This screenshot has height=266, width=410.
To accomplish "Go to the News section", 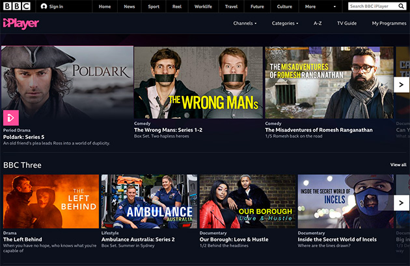I will (129, 6).
